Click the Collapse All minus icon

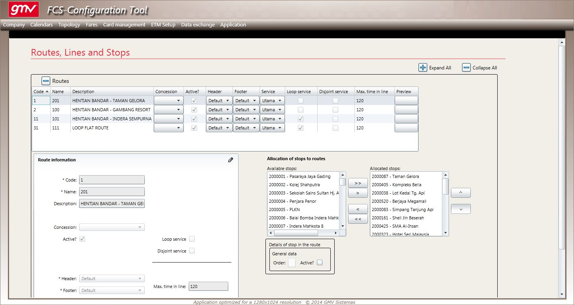tap(466, 67)
